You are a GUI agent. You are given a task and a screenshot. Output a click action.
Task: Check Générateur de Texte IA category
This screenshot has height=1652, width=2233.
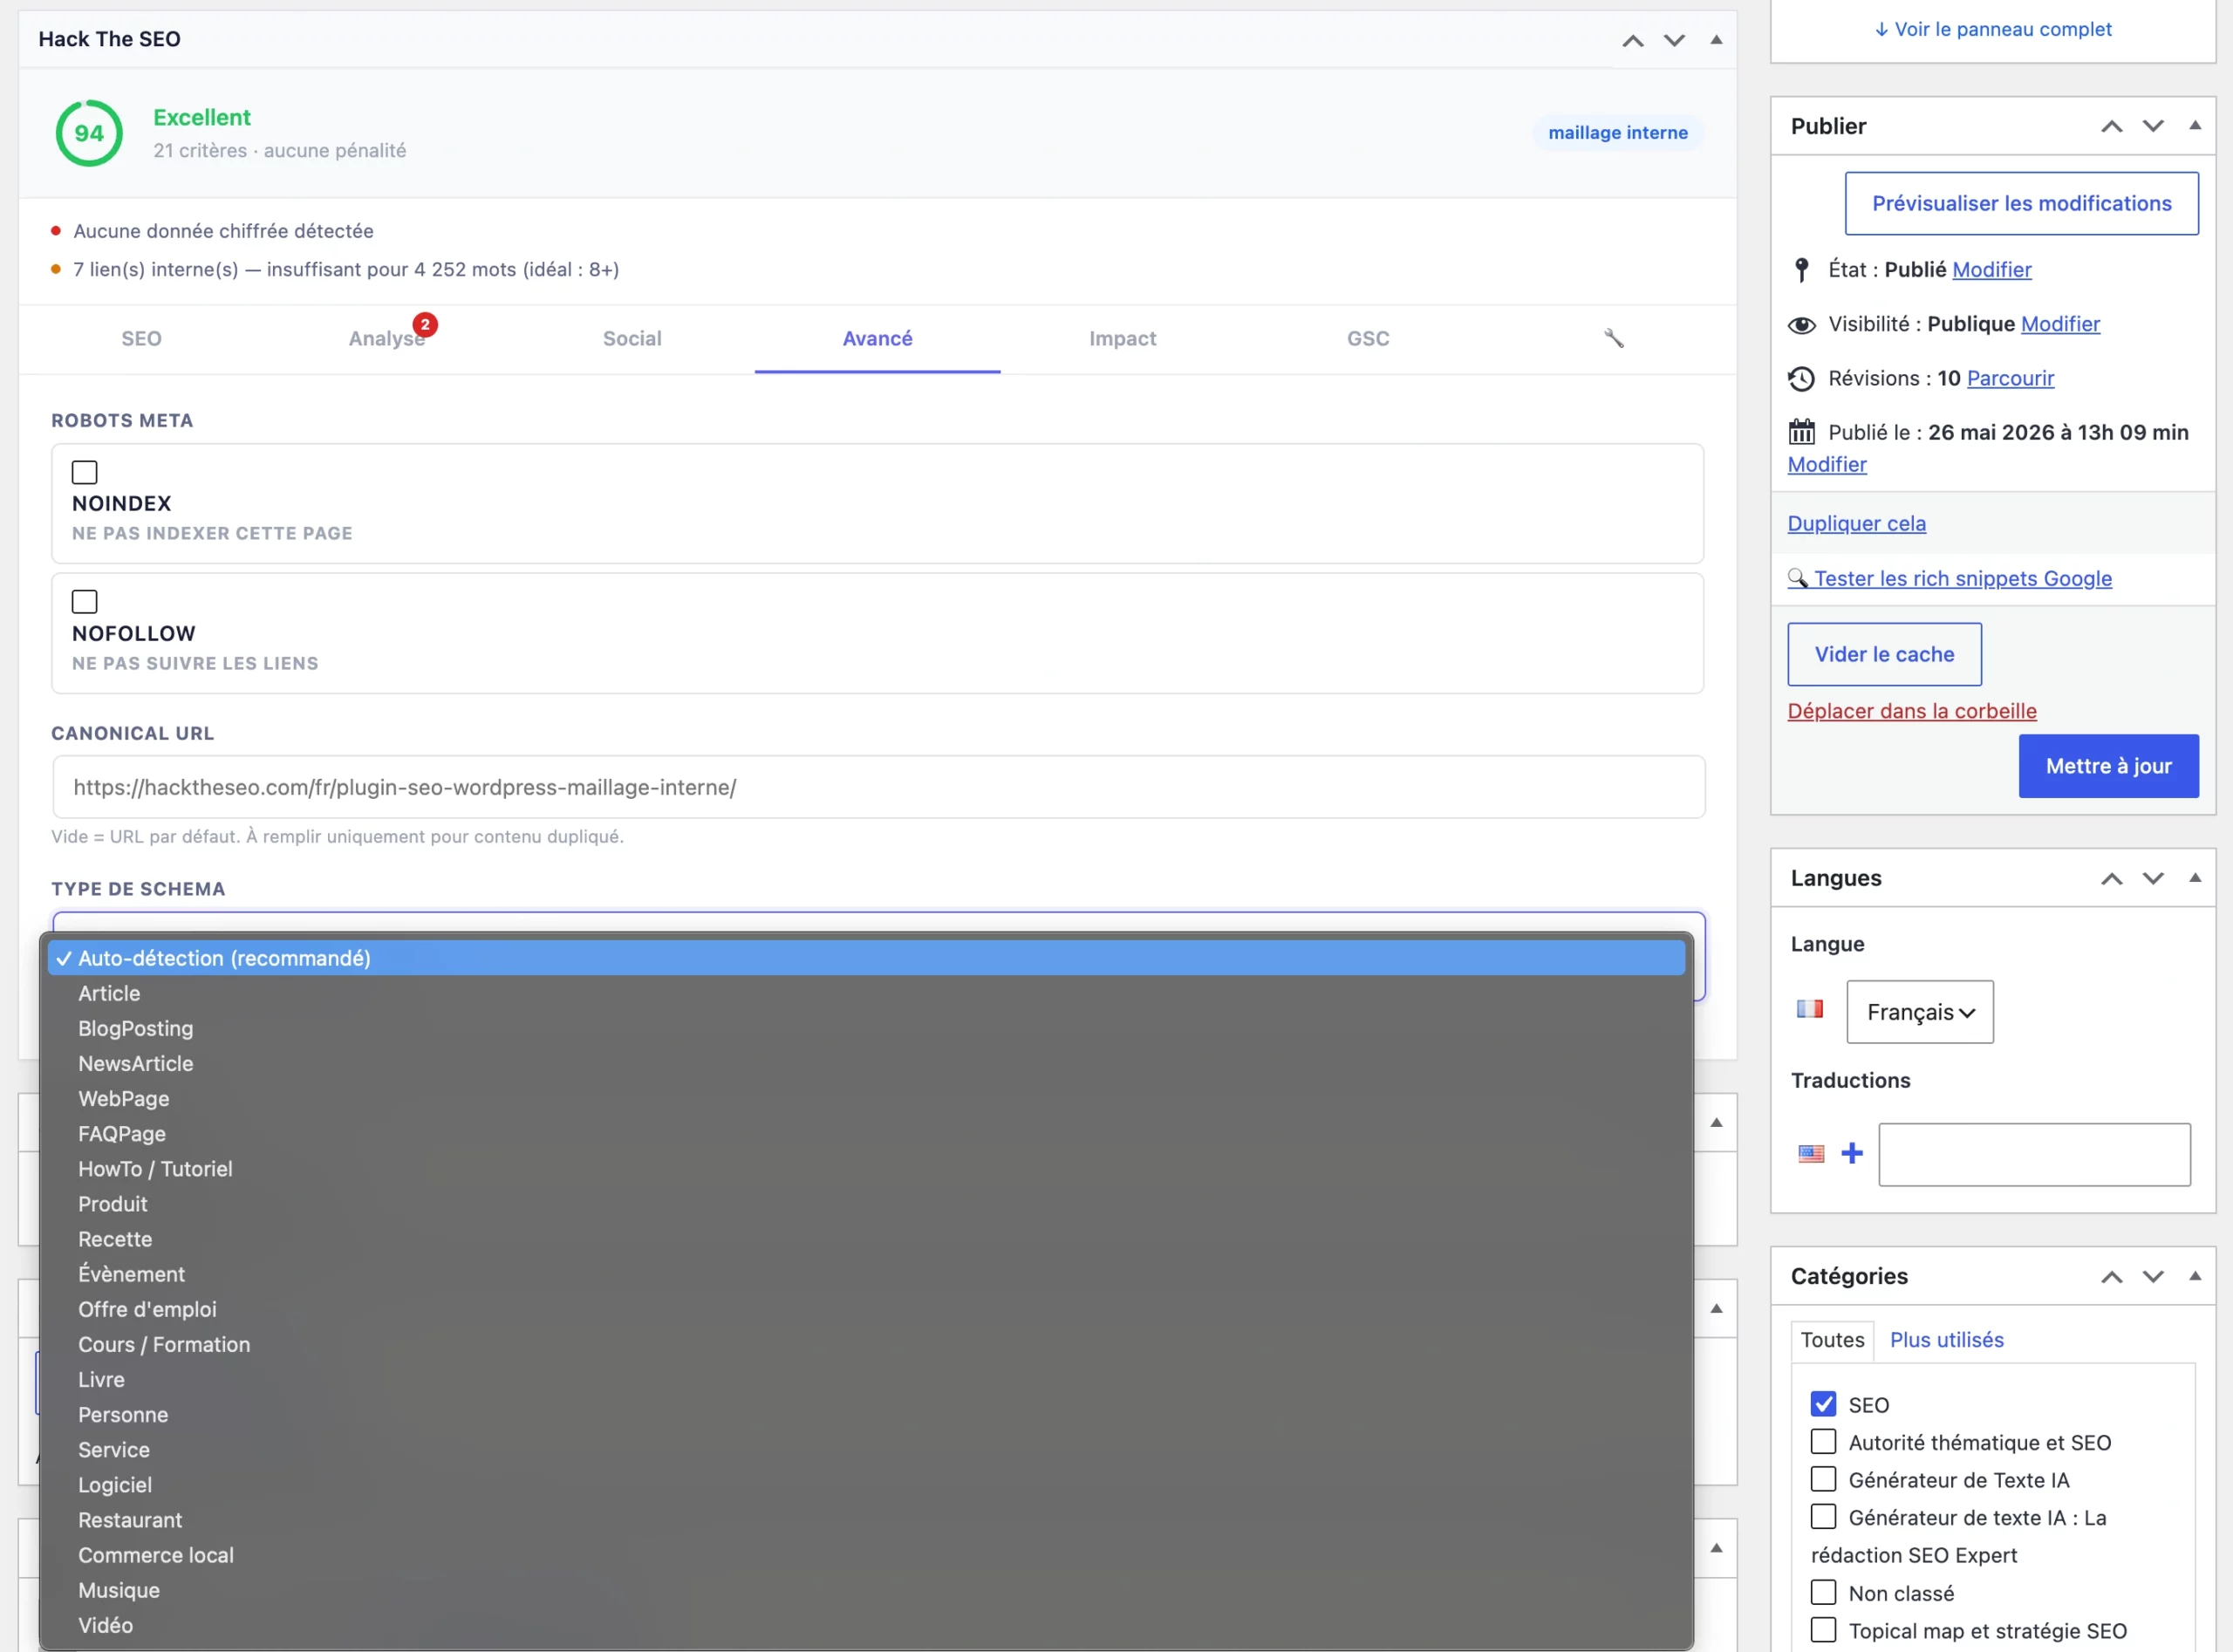click(1823, 1479)
